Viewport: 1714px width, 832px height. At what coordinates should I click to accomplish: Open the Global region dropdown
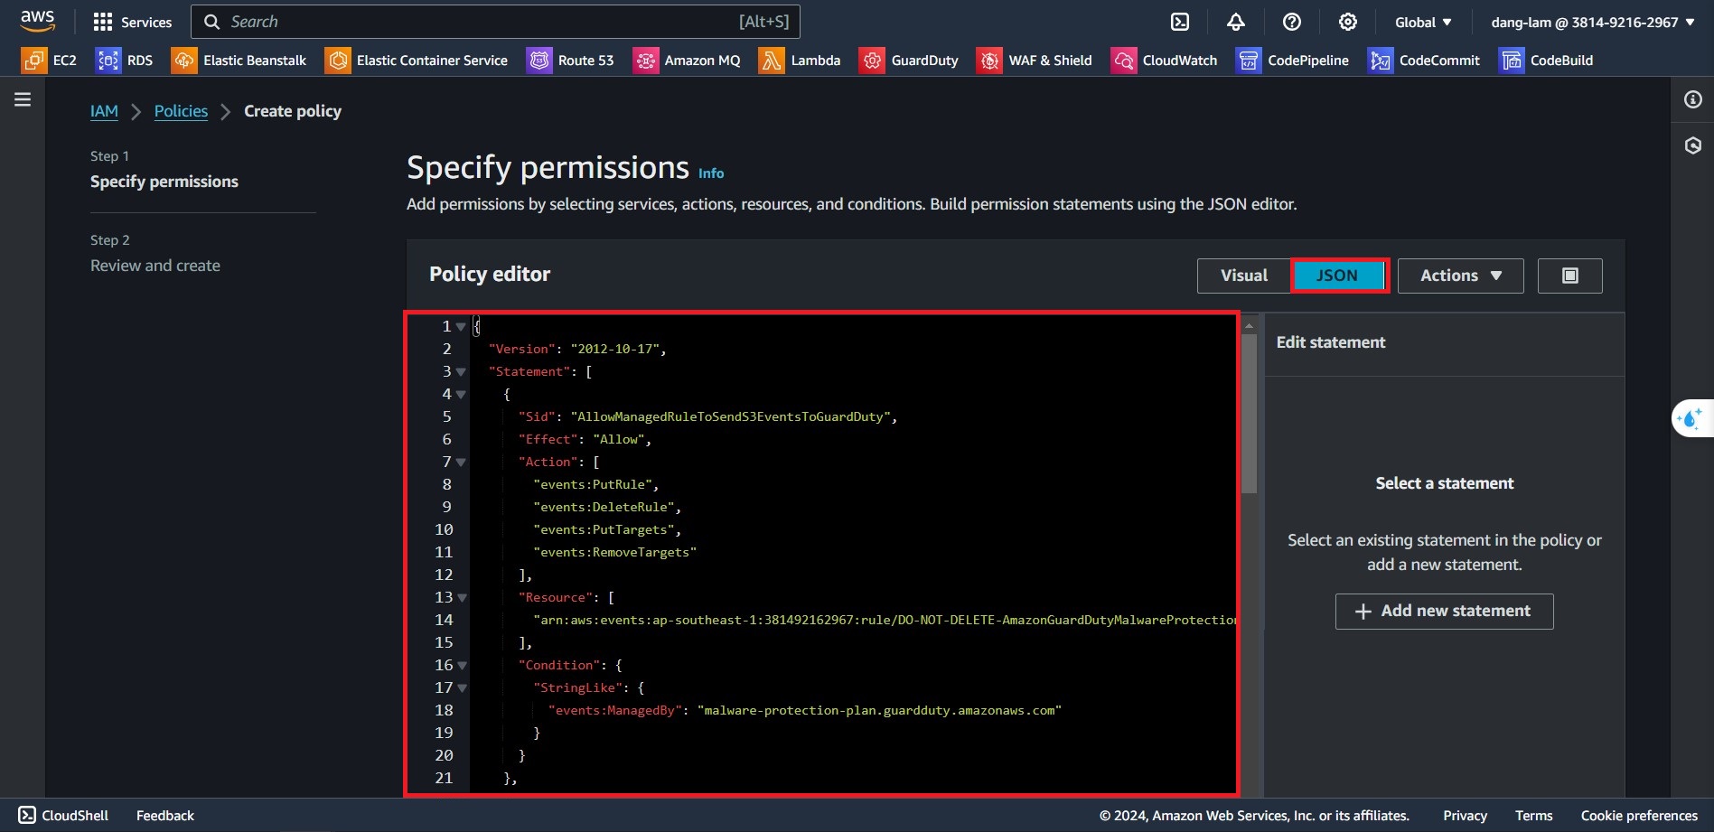tap(1423, 22)
